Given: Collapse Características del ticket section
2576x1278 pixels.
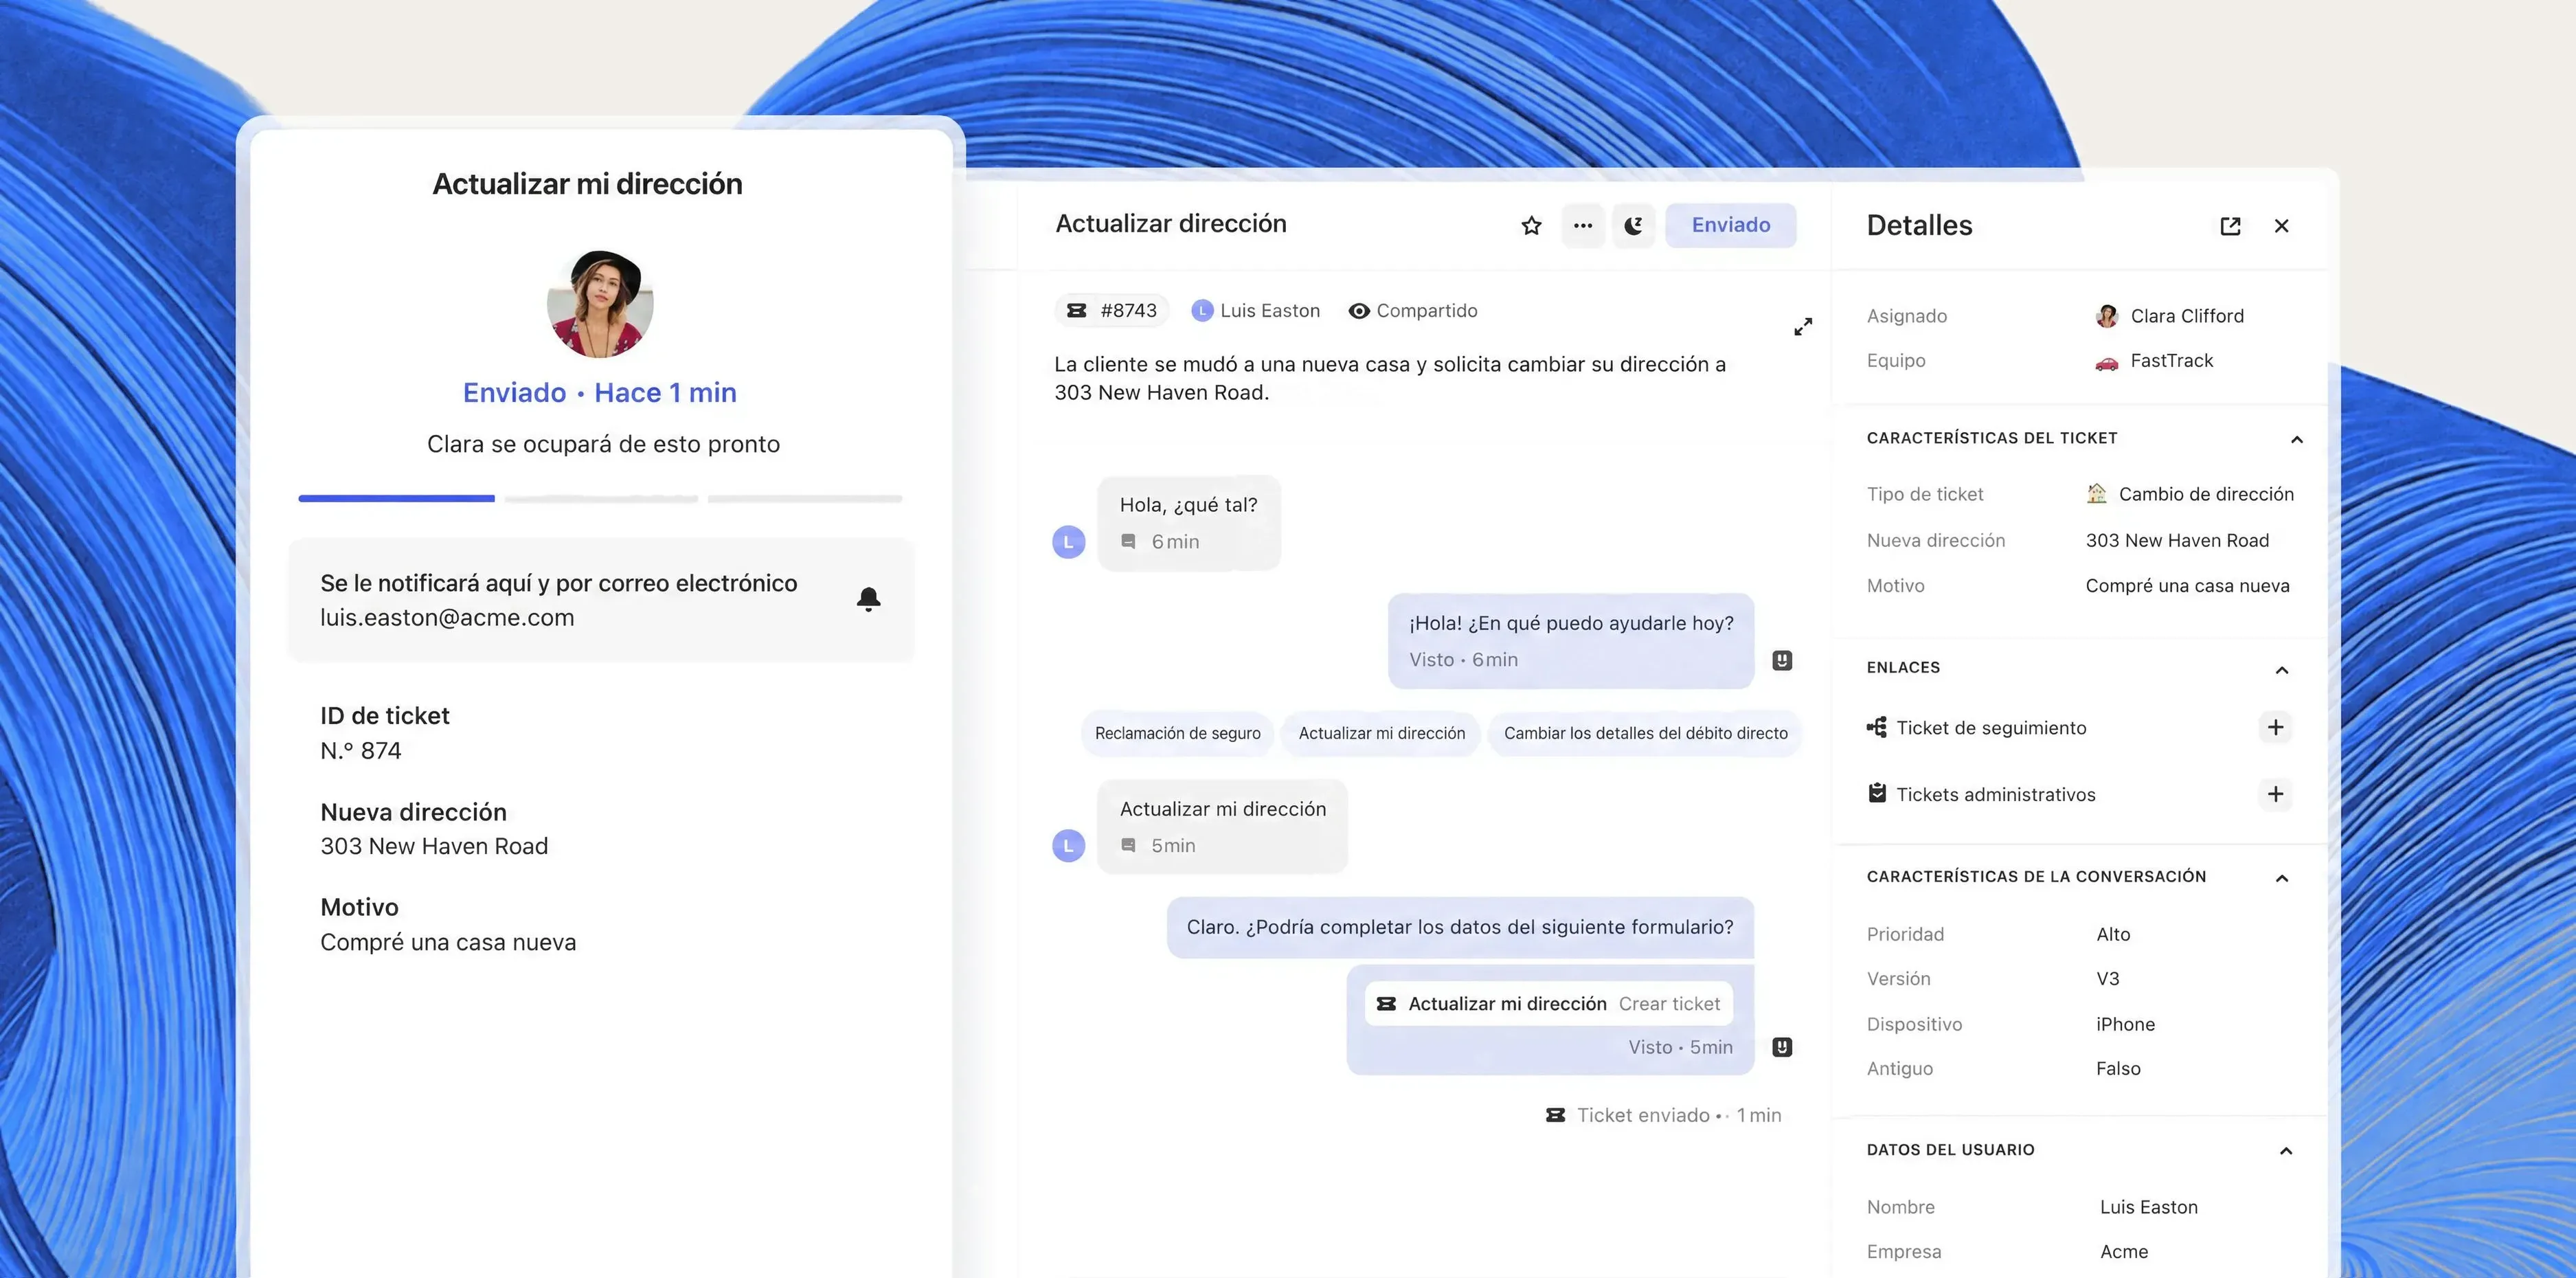Looking at the screenshot, I should tap(2296, 440).
